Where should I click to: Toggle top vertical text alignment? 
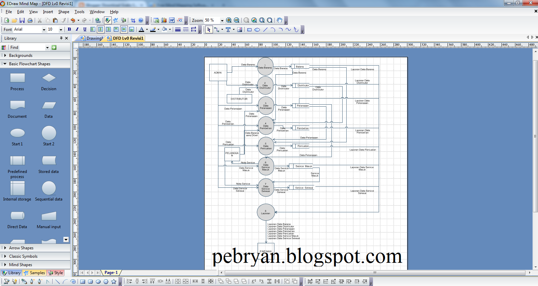coord(116,30)
